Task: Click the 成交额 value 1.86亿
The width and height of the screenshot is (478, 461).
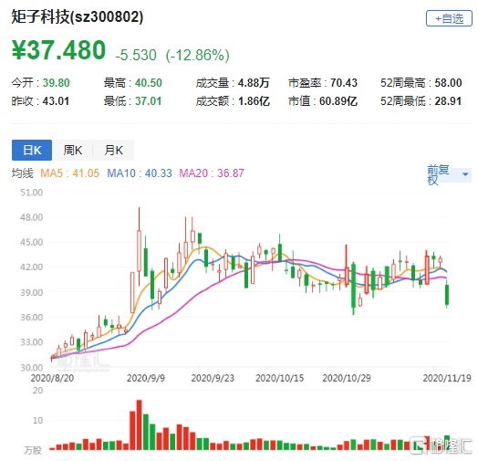Action: coord(254,101)
